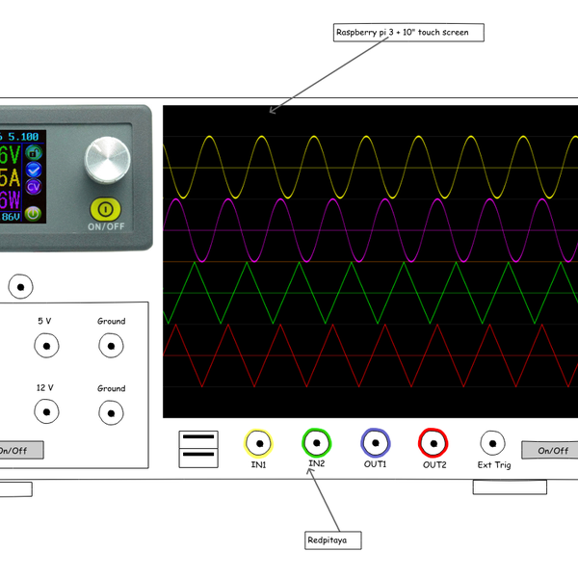The width and height of the screenshot is (578, 578).
Task: Click the Ground jack beside 12 V
Action: pos(111,413)
